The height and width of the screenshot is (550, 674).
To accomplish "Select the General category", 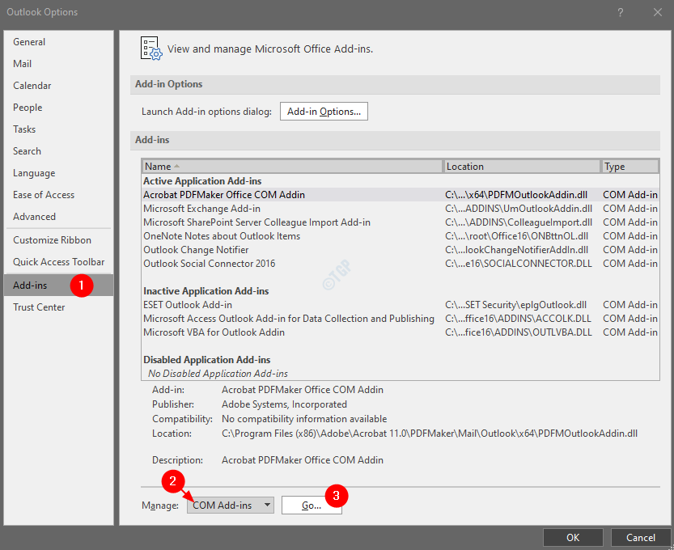I will point(29,42).
